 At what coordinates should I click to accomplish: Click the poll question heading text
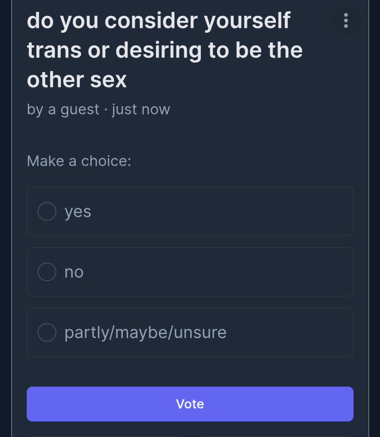click(x=165, y=50)
